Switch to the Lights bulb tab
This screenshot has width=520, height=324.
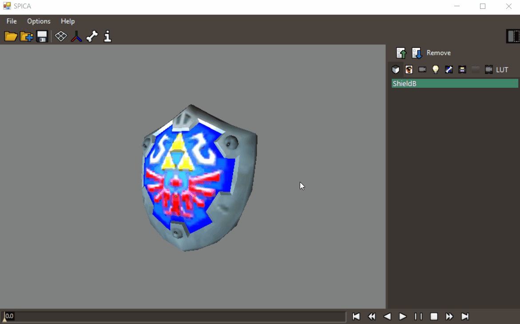(x=436, y=70)
